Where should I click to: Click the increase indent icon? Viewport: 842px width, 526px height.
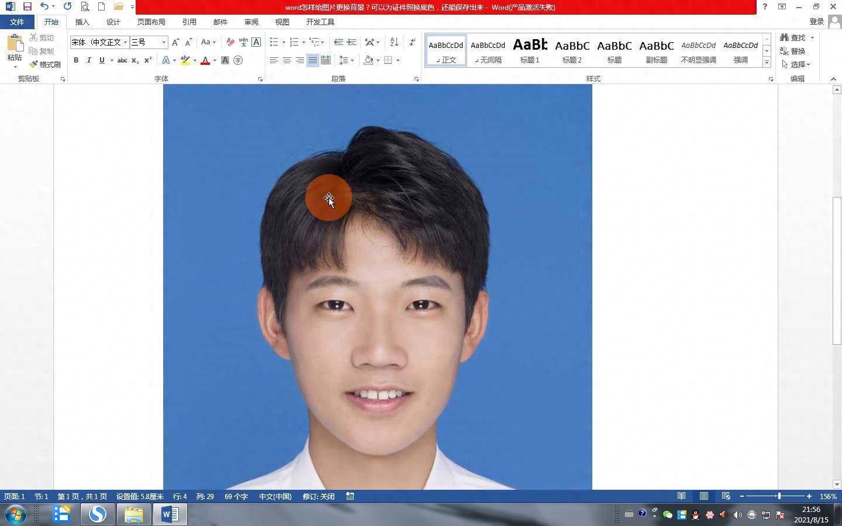(x=351, y=42)
